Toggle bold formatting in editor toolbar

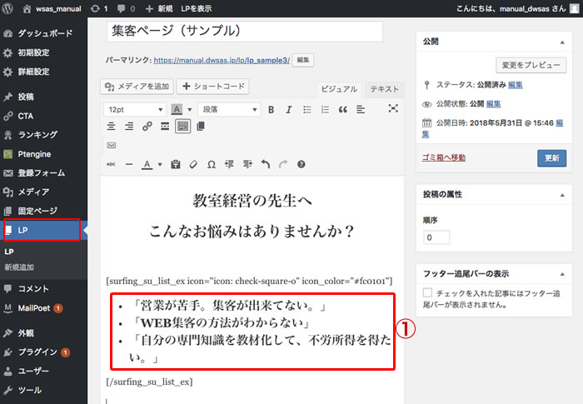click(x=271, y=109)
